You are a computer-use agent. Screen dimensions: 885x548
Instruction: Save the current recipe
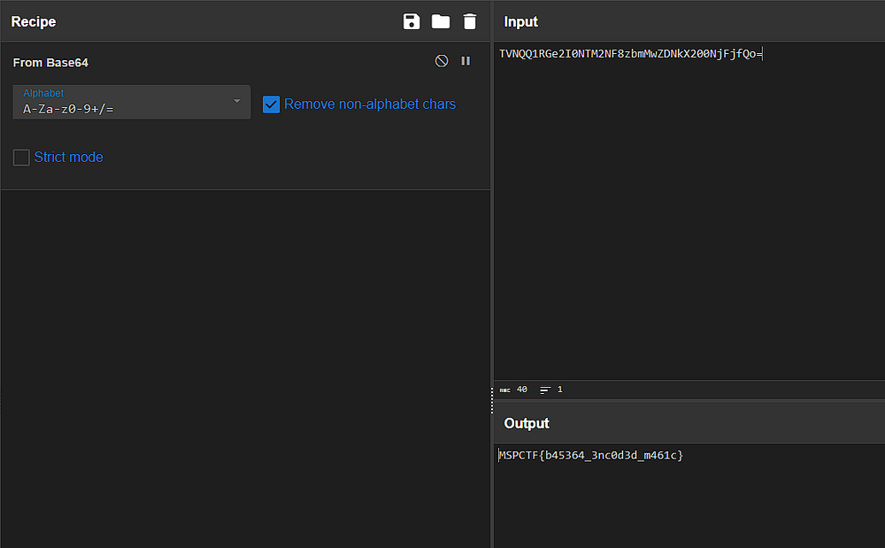point(412,21)
